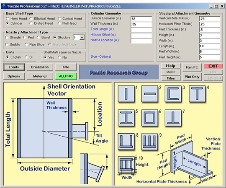Choose the I-beam shape 5 icon
This screenshot has height=188, width=226.
point(126,118)
